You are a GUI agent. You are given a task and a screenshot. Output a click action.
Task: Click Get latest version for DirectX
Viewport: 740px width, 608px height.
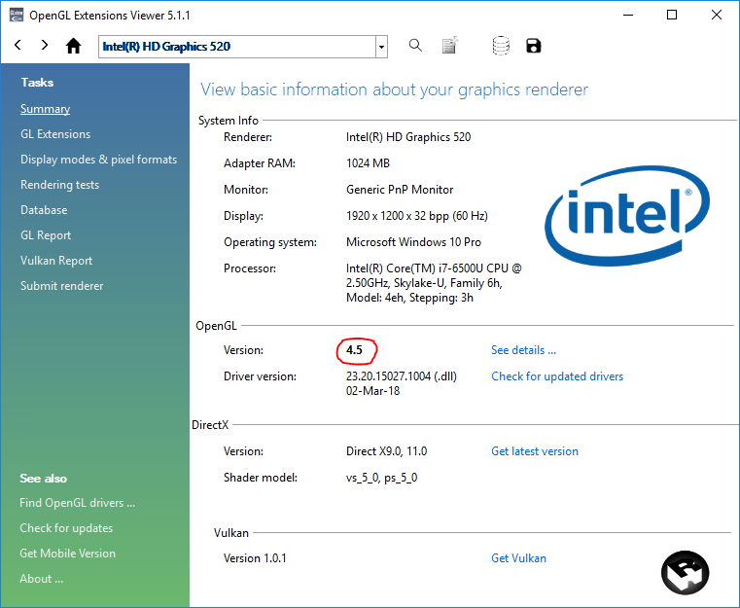534,451
